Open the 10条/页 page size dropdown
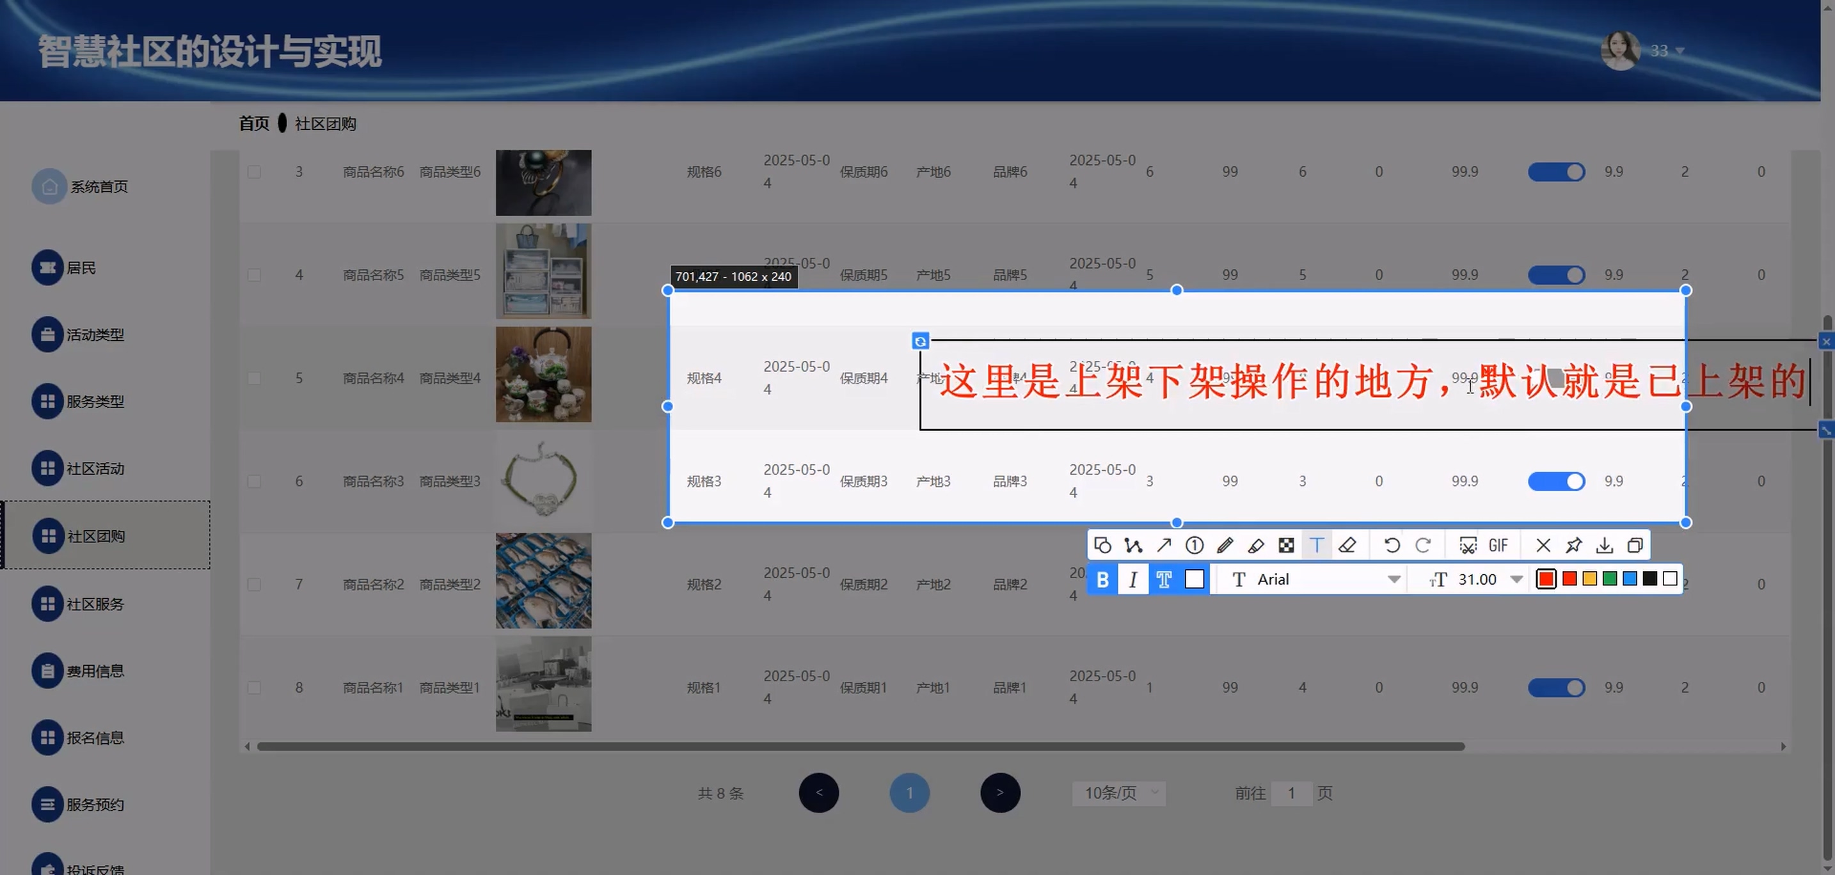Screen dimensions: 1835x875 pyautogui.click(x=1118, y=793)
